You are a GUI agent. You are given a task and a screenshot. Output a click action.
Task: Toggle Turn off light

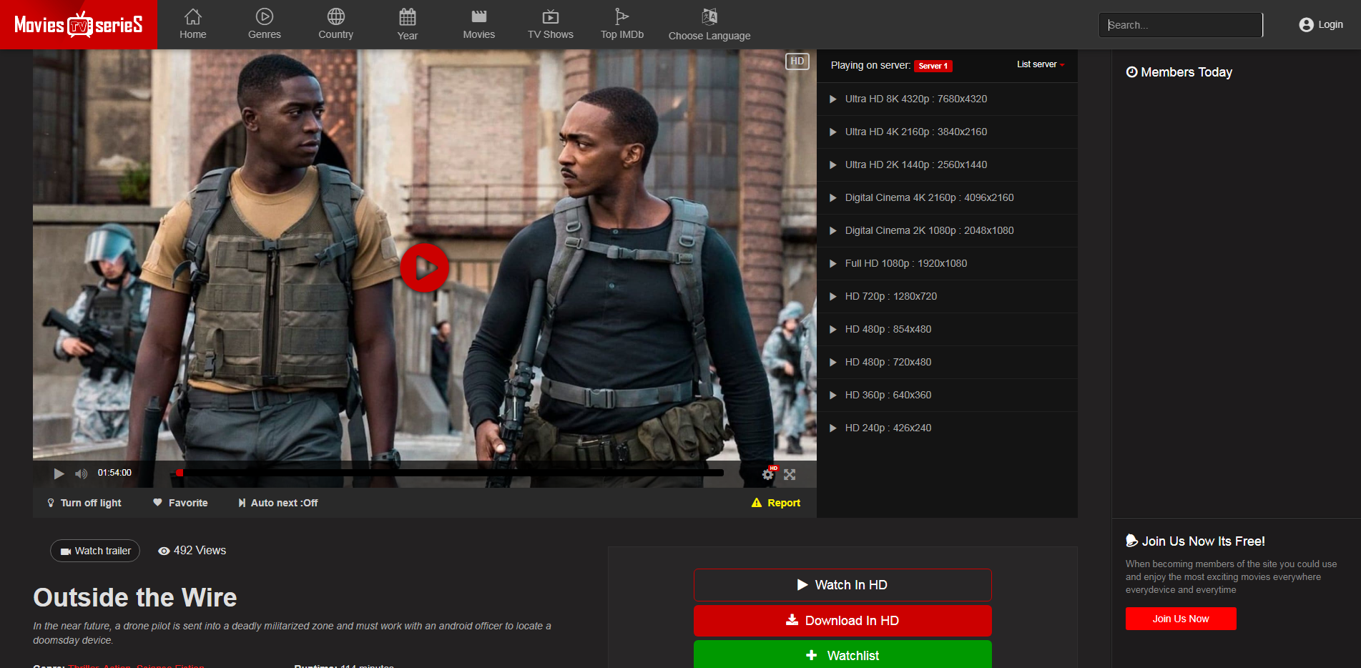click(x=84, y=503)
